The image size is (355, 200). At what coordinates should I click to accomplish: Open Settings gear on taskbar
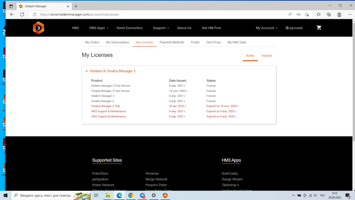(x=154, y=195)
